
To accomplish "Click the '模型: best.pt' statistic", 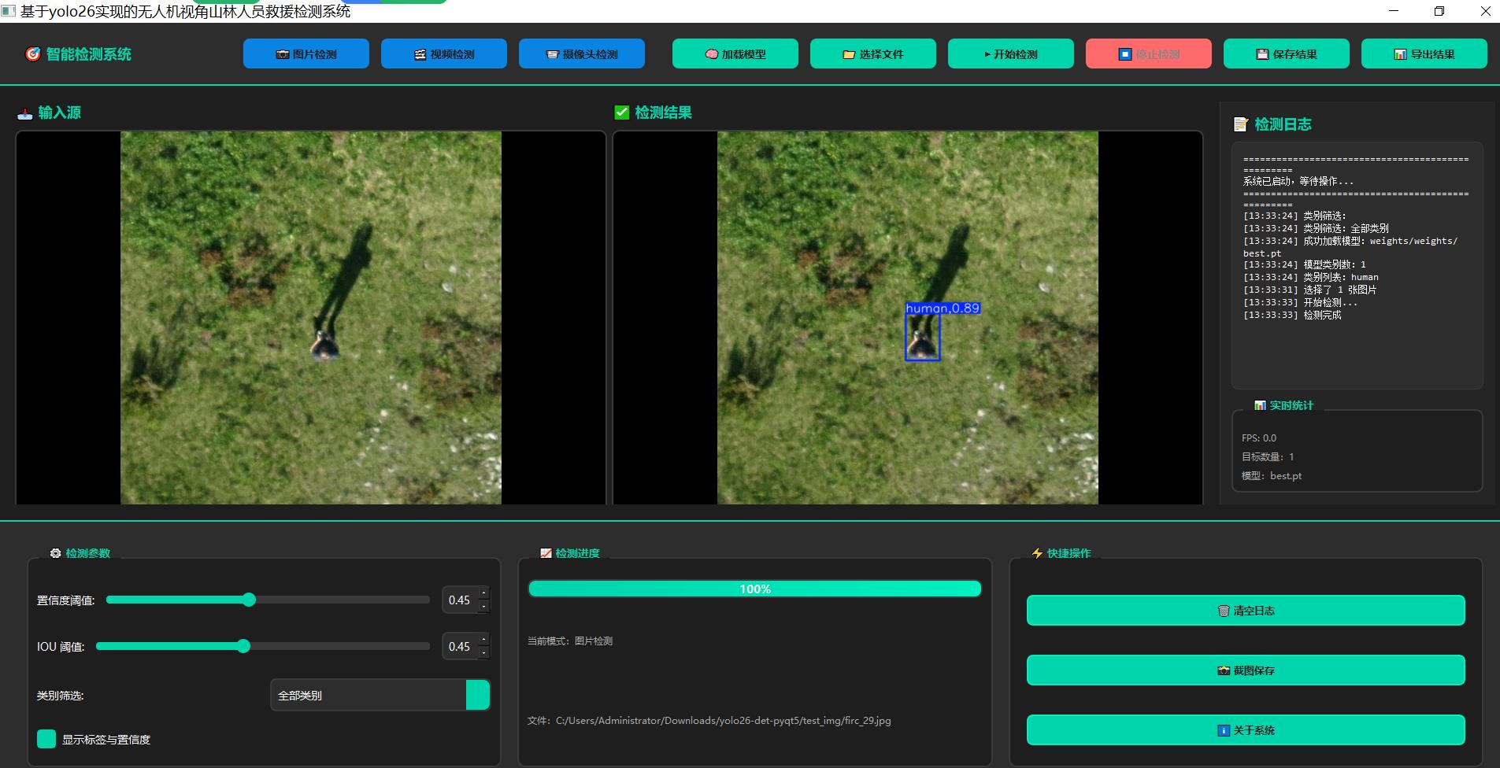I will click(1272, 476).
